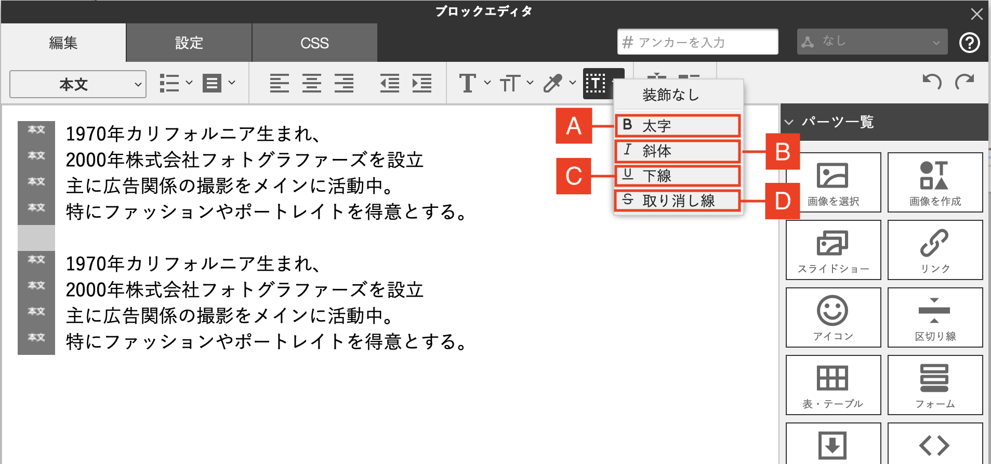
Task: Click the bullet list icon
Action: (x=169, y=83)
